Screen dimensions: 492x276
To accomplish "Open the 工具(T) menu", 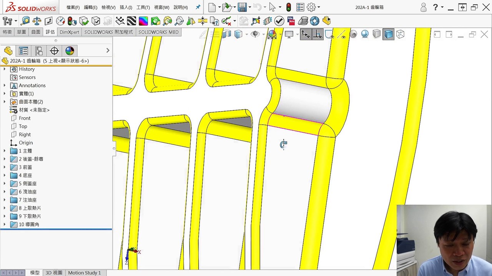I will click(143, 7).
